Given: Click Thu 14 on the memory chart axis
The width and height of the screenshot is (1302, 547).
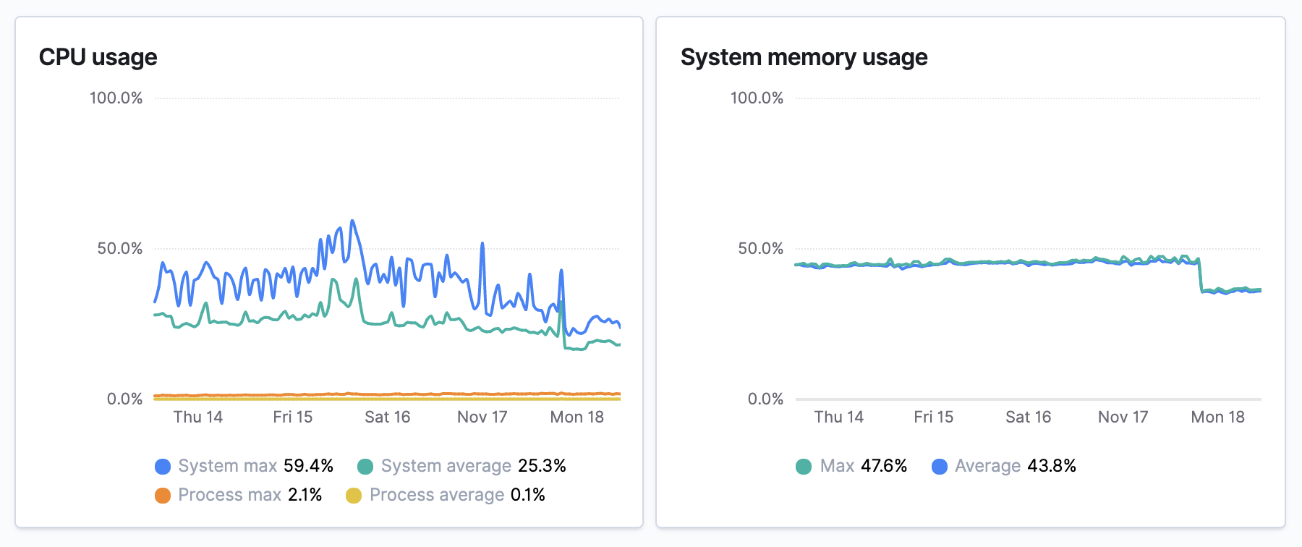Looking at the screenshot, I should [x=839, y=417].
